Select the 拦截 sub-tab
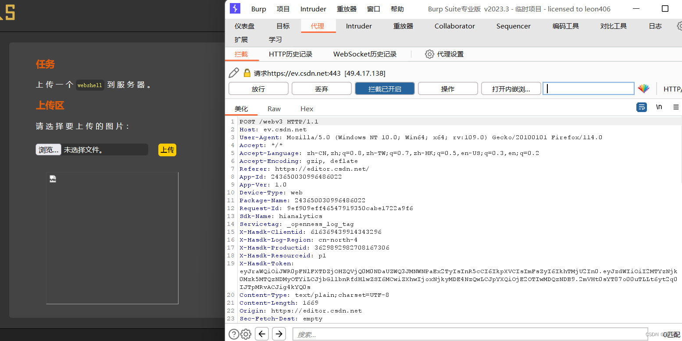Viewport: 682px width, 341px height. click(241, 54)
